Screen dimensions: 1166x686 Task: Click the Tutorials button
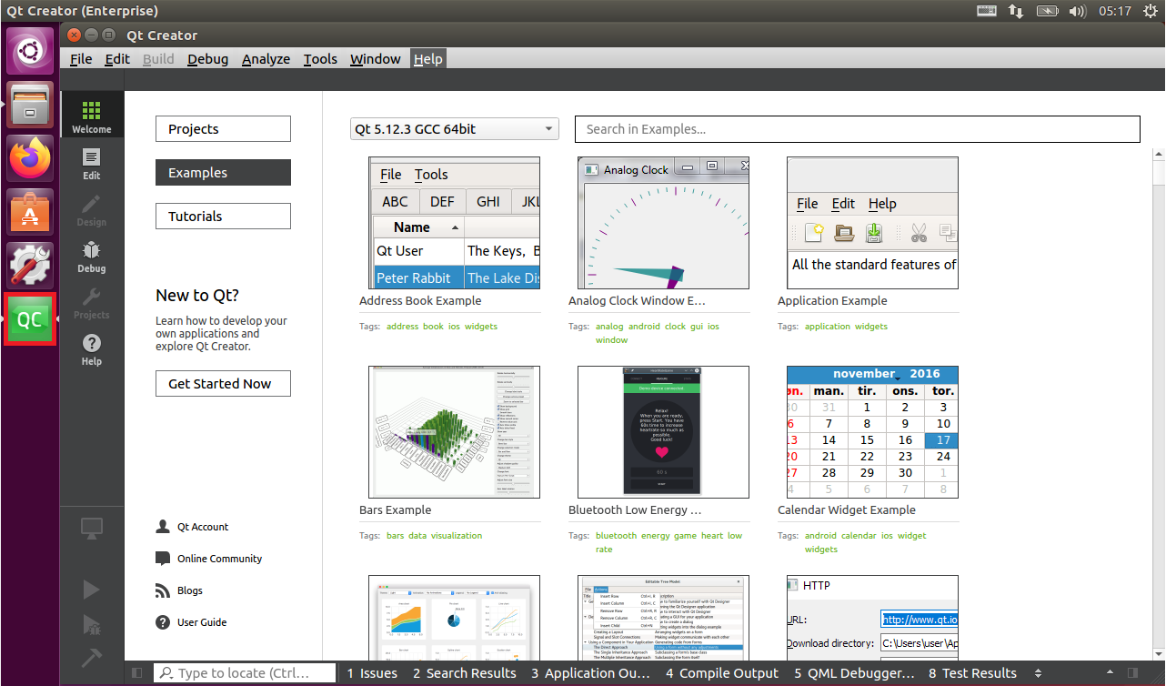(x=223, y=217)
